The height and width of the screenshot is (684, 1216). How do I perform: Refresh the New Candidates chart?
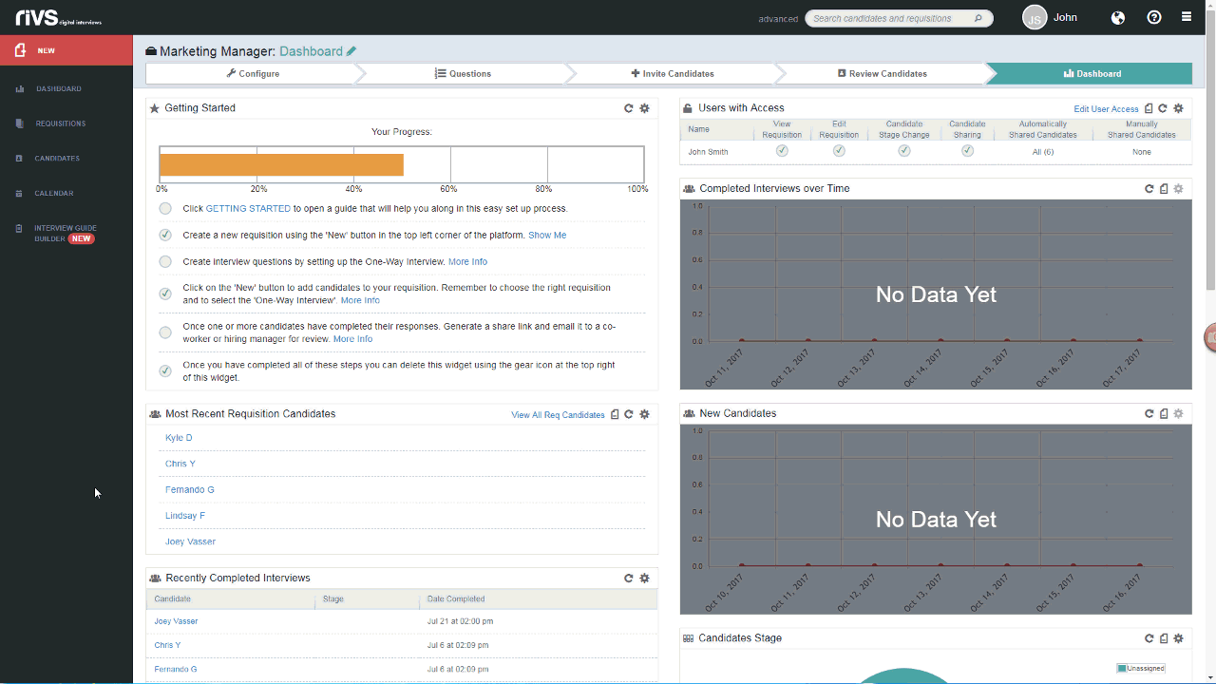(1149, 414)
